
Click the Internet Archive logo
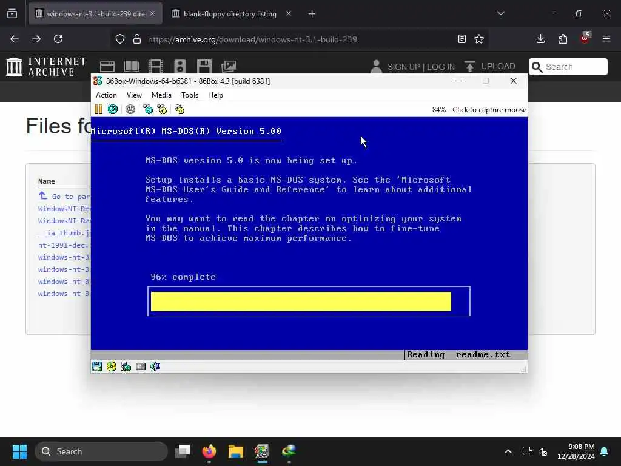tap(47, 67)
